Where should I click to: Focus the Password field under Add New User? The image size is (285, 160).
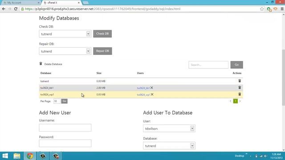coord(65,143)
